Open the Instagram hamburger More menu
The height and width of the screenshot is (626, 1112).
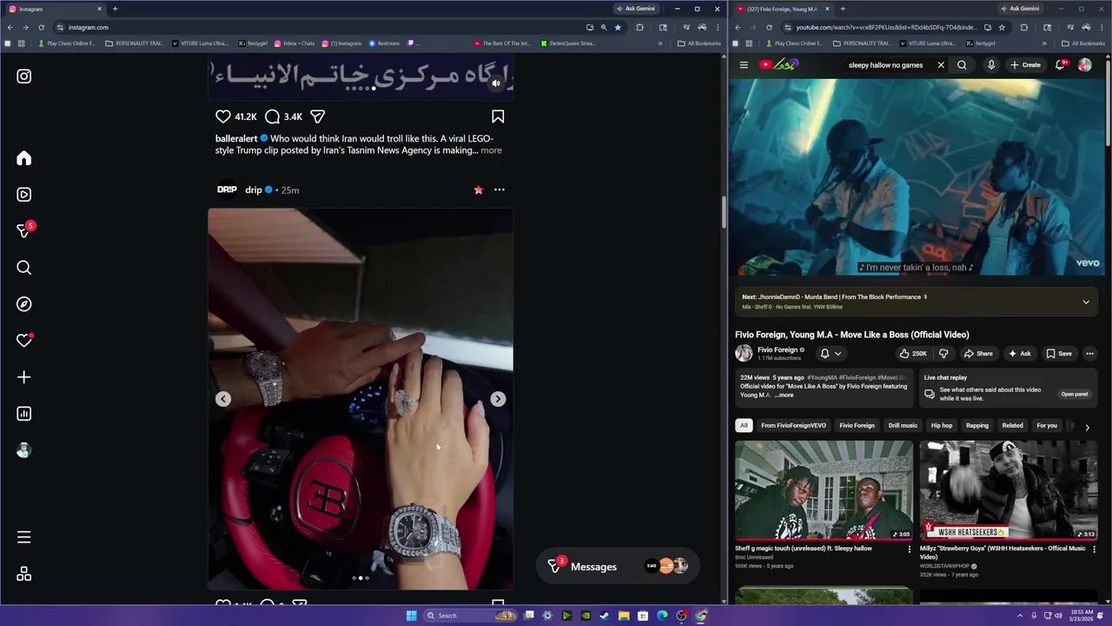point(24,537)
